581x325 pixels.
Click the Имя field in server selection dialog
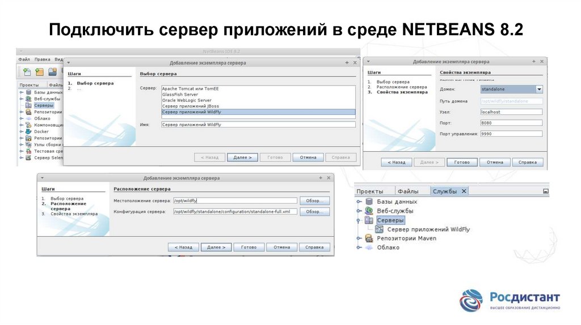coord(258,125)
